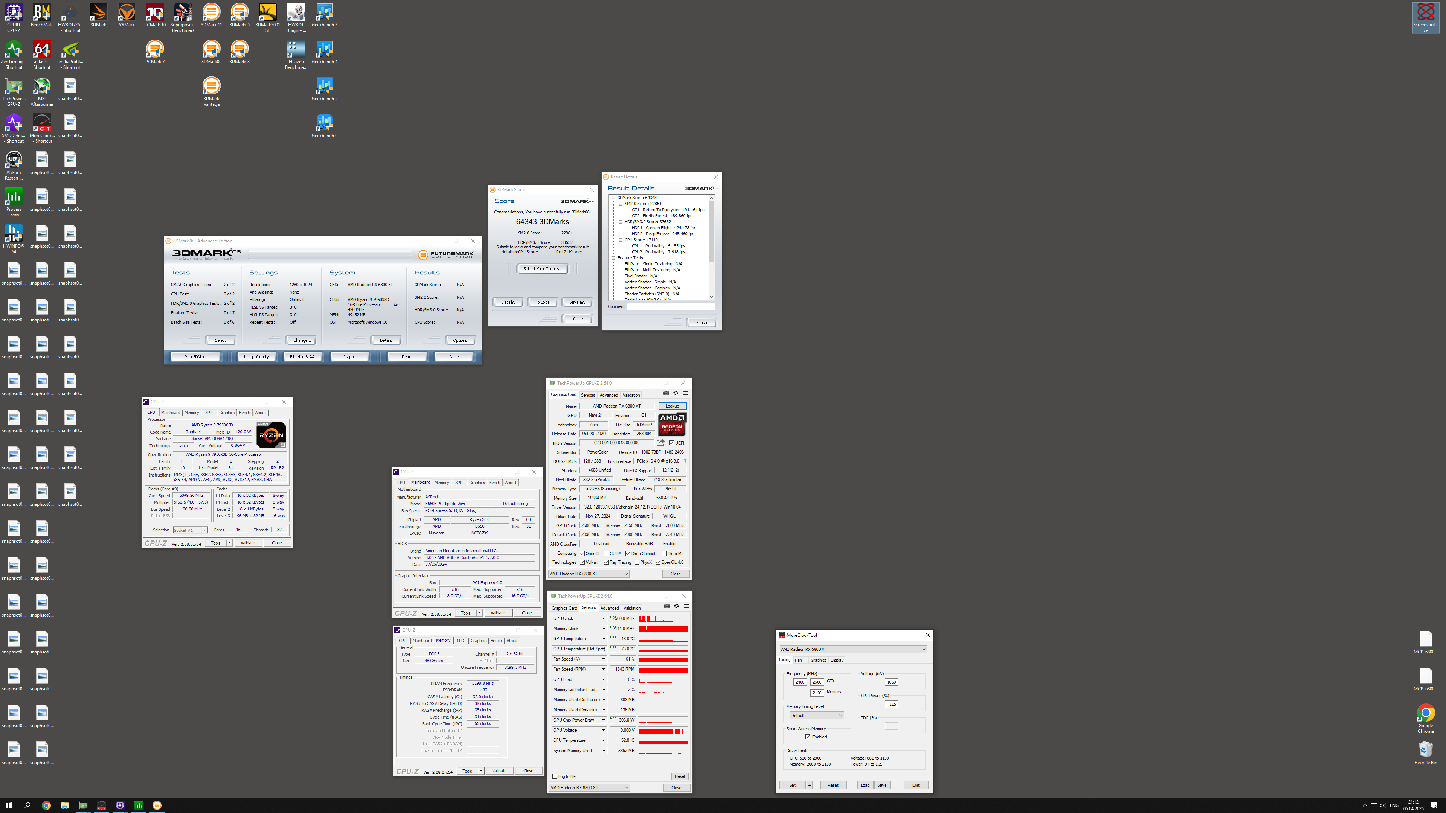
Task: Toggle the UEFI checkbox in GPU-Z
Action: pyautogui.click(x=671, y=443)
